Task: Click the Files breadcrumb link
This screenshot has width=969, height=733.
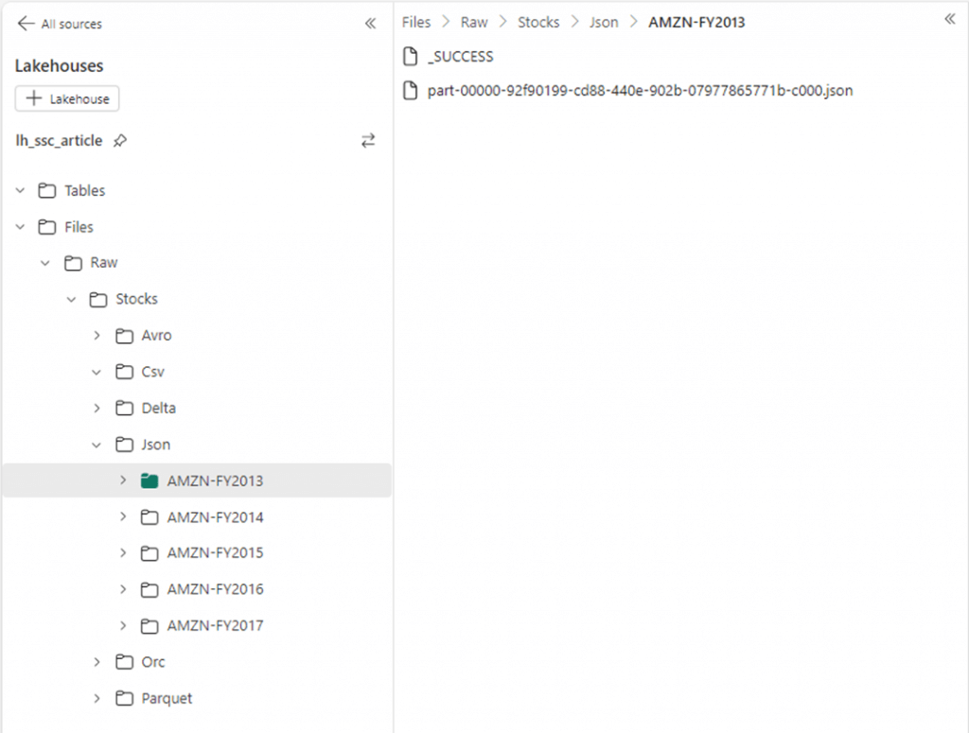Action: click(x=416, y=23)
